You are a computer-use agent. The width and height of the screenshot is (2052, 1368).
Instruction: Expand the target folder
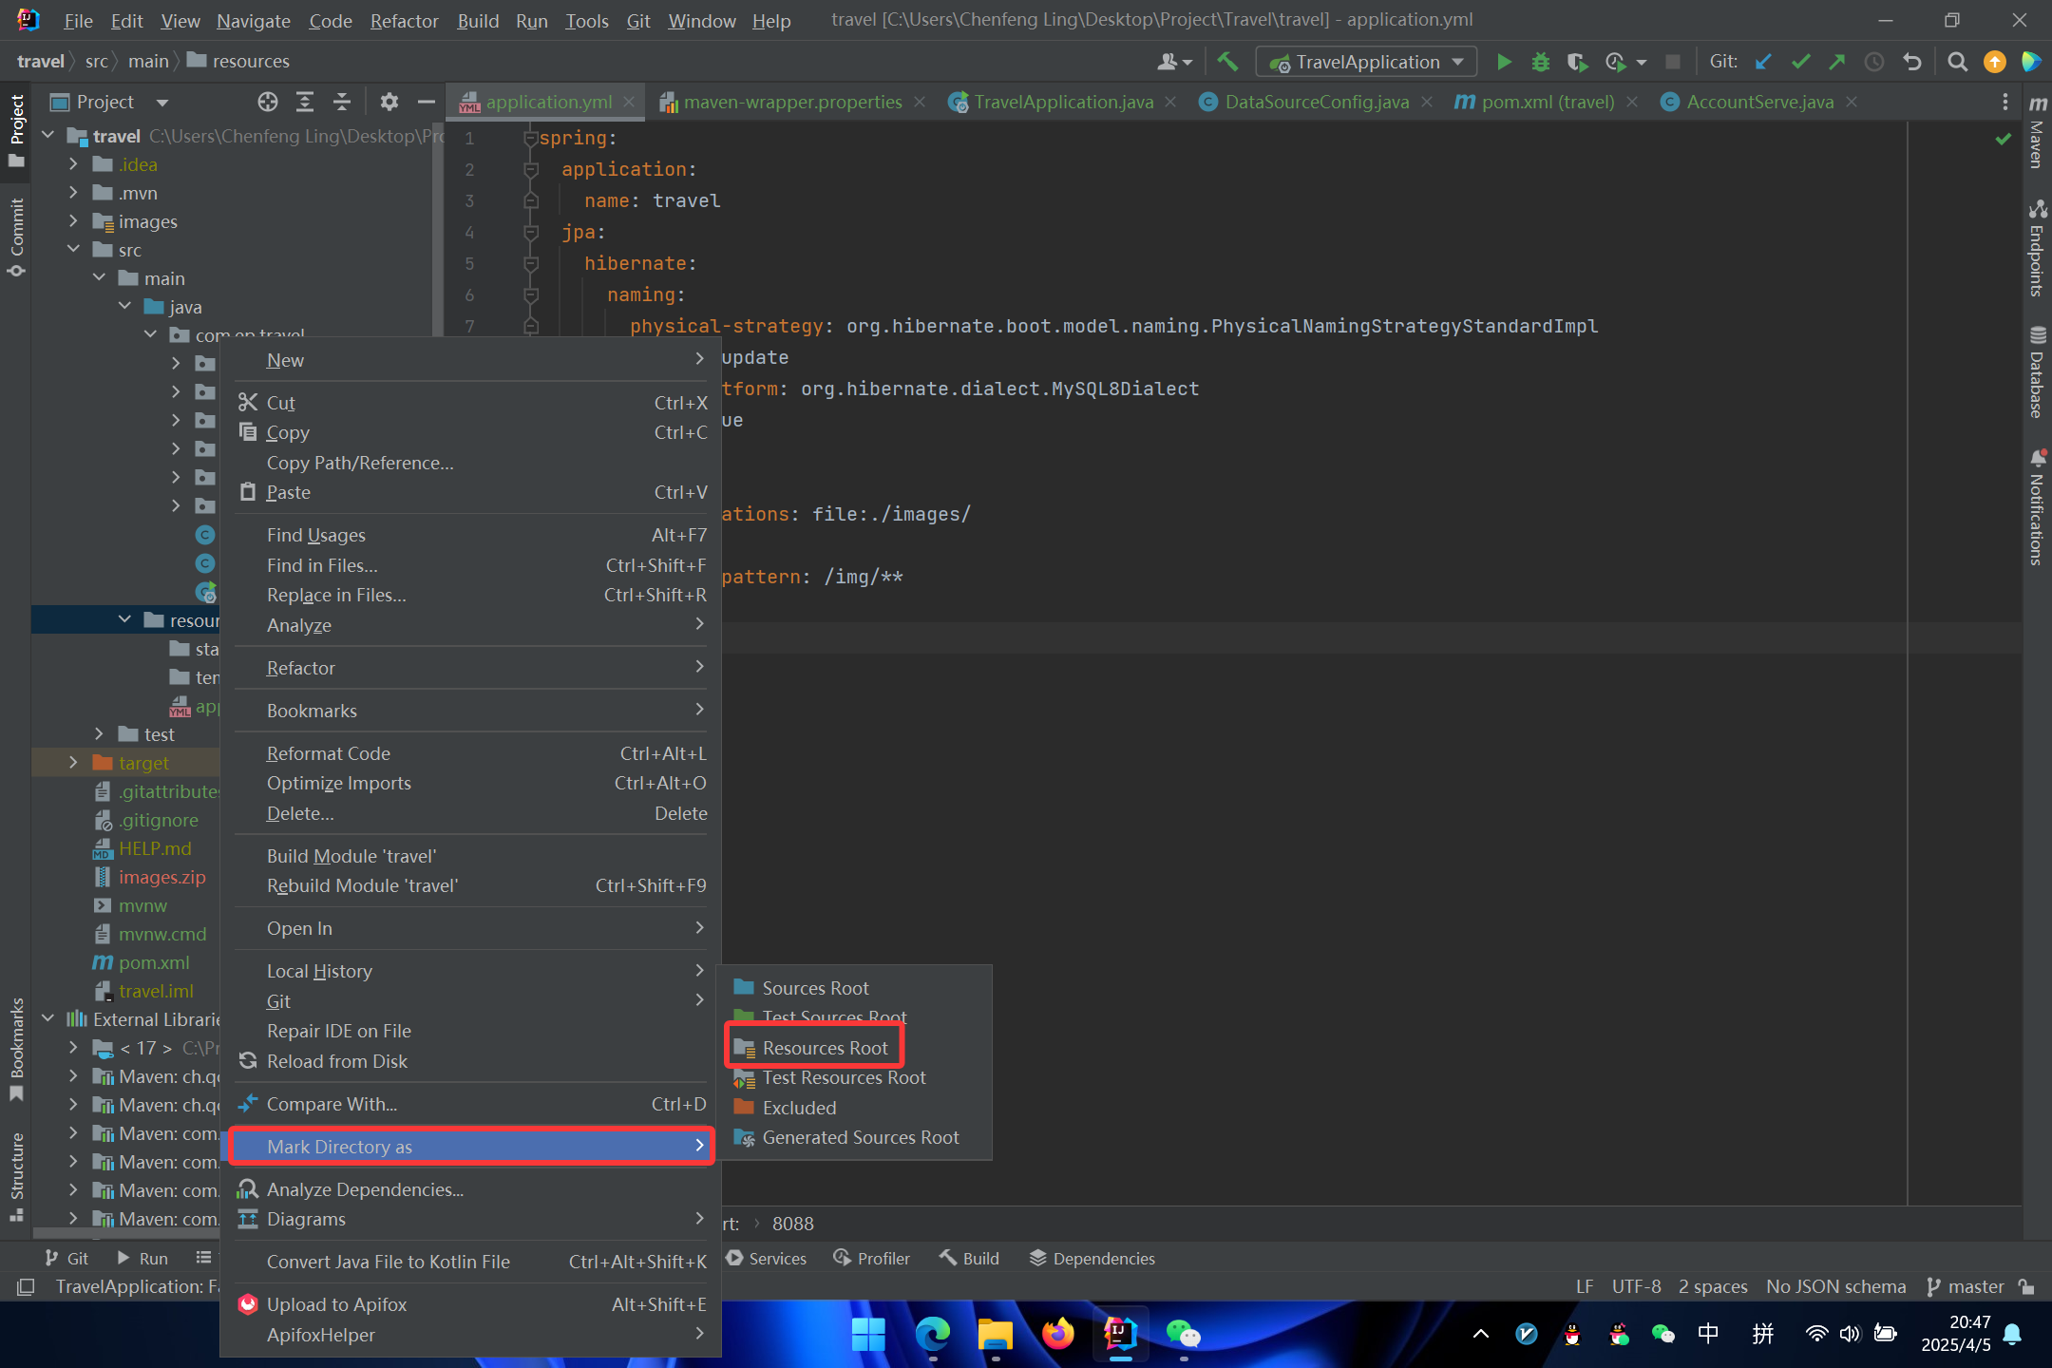click(73, 763)
